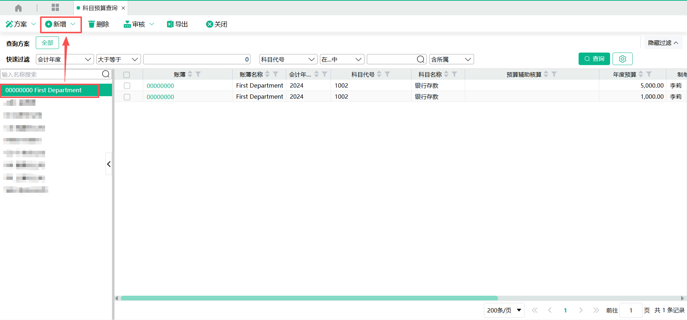
Task: Click the Close (关闭) toolbar icon
Action: 210,24
